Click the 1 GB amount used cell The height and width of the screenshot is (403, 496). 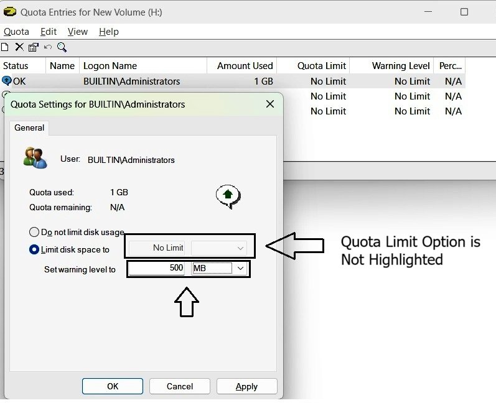point(263,81)
